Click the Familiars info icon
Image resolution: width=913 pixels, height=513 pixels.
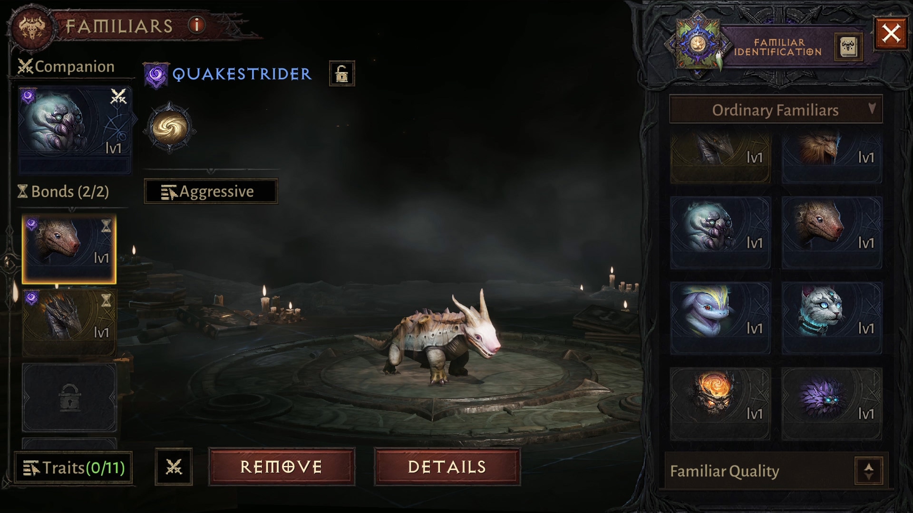tap(196, 25)
